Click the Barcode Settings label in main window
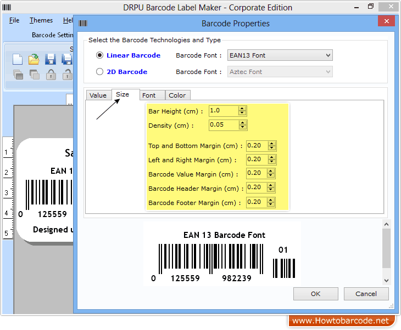The image size is (401, 330). click(52, 35)
